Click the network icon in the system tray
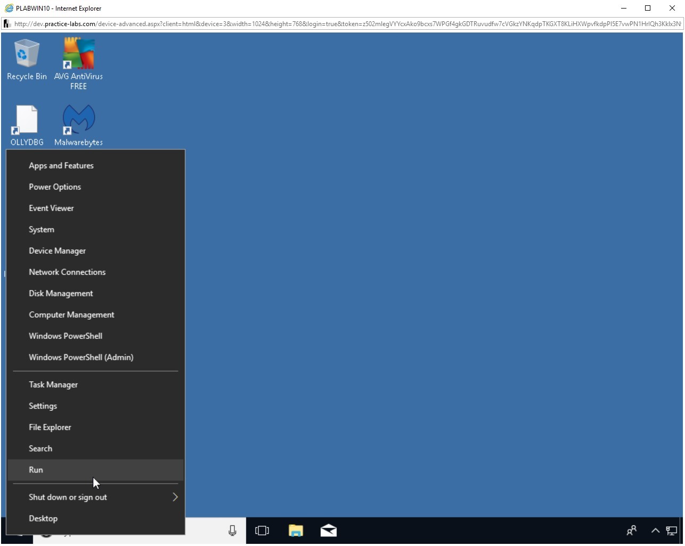Image resolution: width=685 pixels, height=546 pixels. tap(670, 531)
